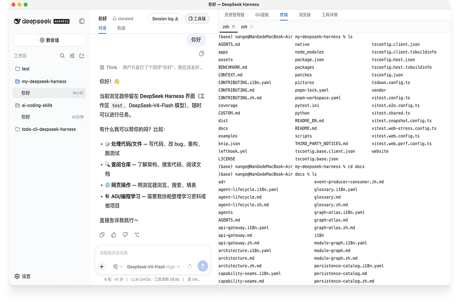Switch to the 对话 tab
The image size is (460, 306).
point(102,28)
